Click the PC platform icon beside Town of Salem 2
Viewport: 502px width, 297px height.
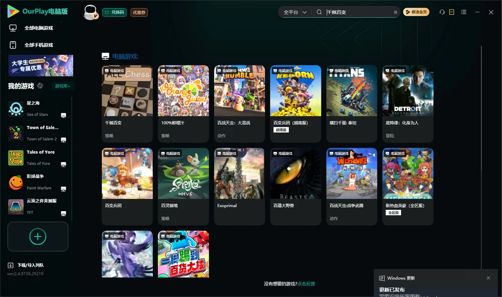[x=63, y=140]
